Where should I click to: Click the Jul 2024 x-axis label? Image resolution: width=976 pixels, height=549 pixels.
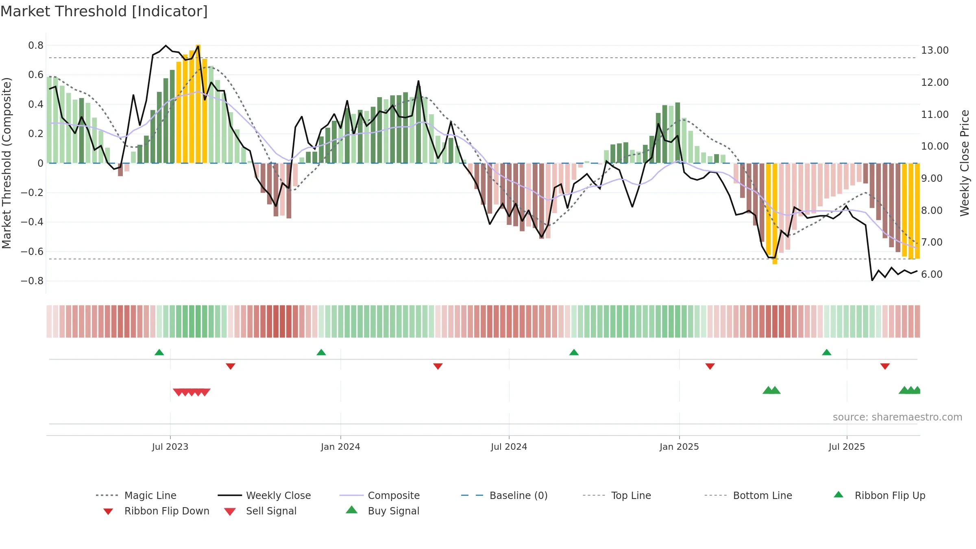click(509, 447)
